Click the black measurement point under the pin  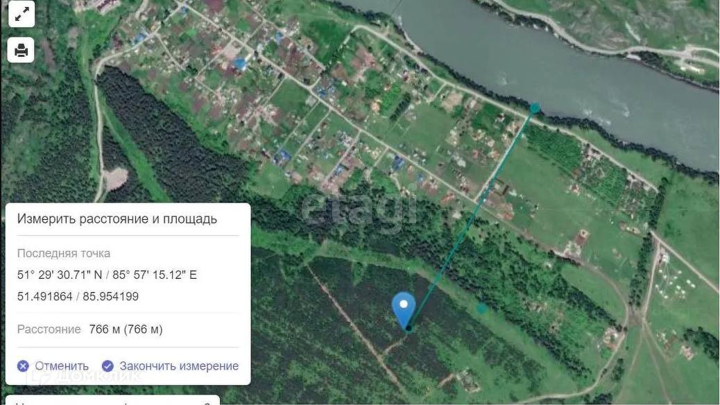pos(409,328)
